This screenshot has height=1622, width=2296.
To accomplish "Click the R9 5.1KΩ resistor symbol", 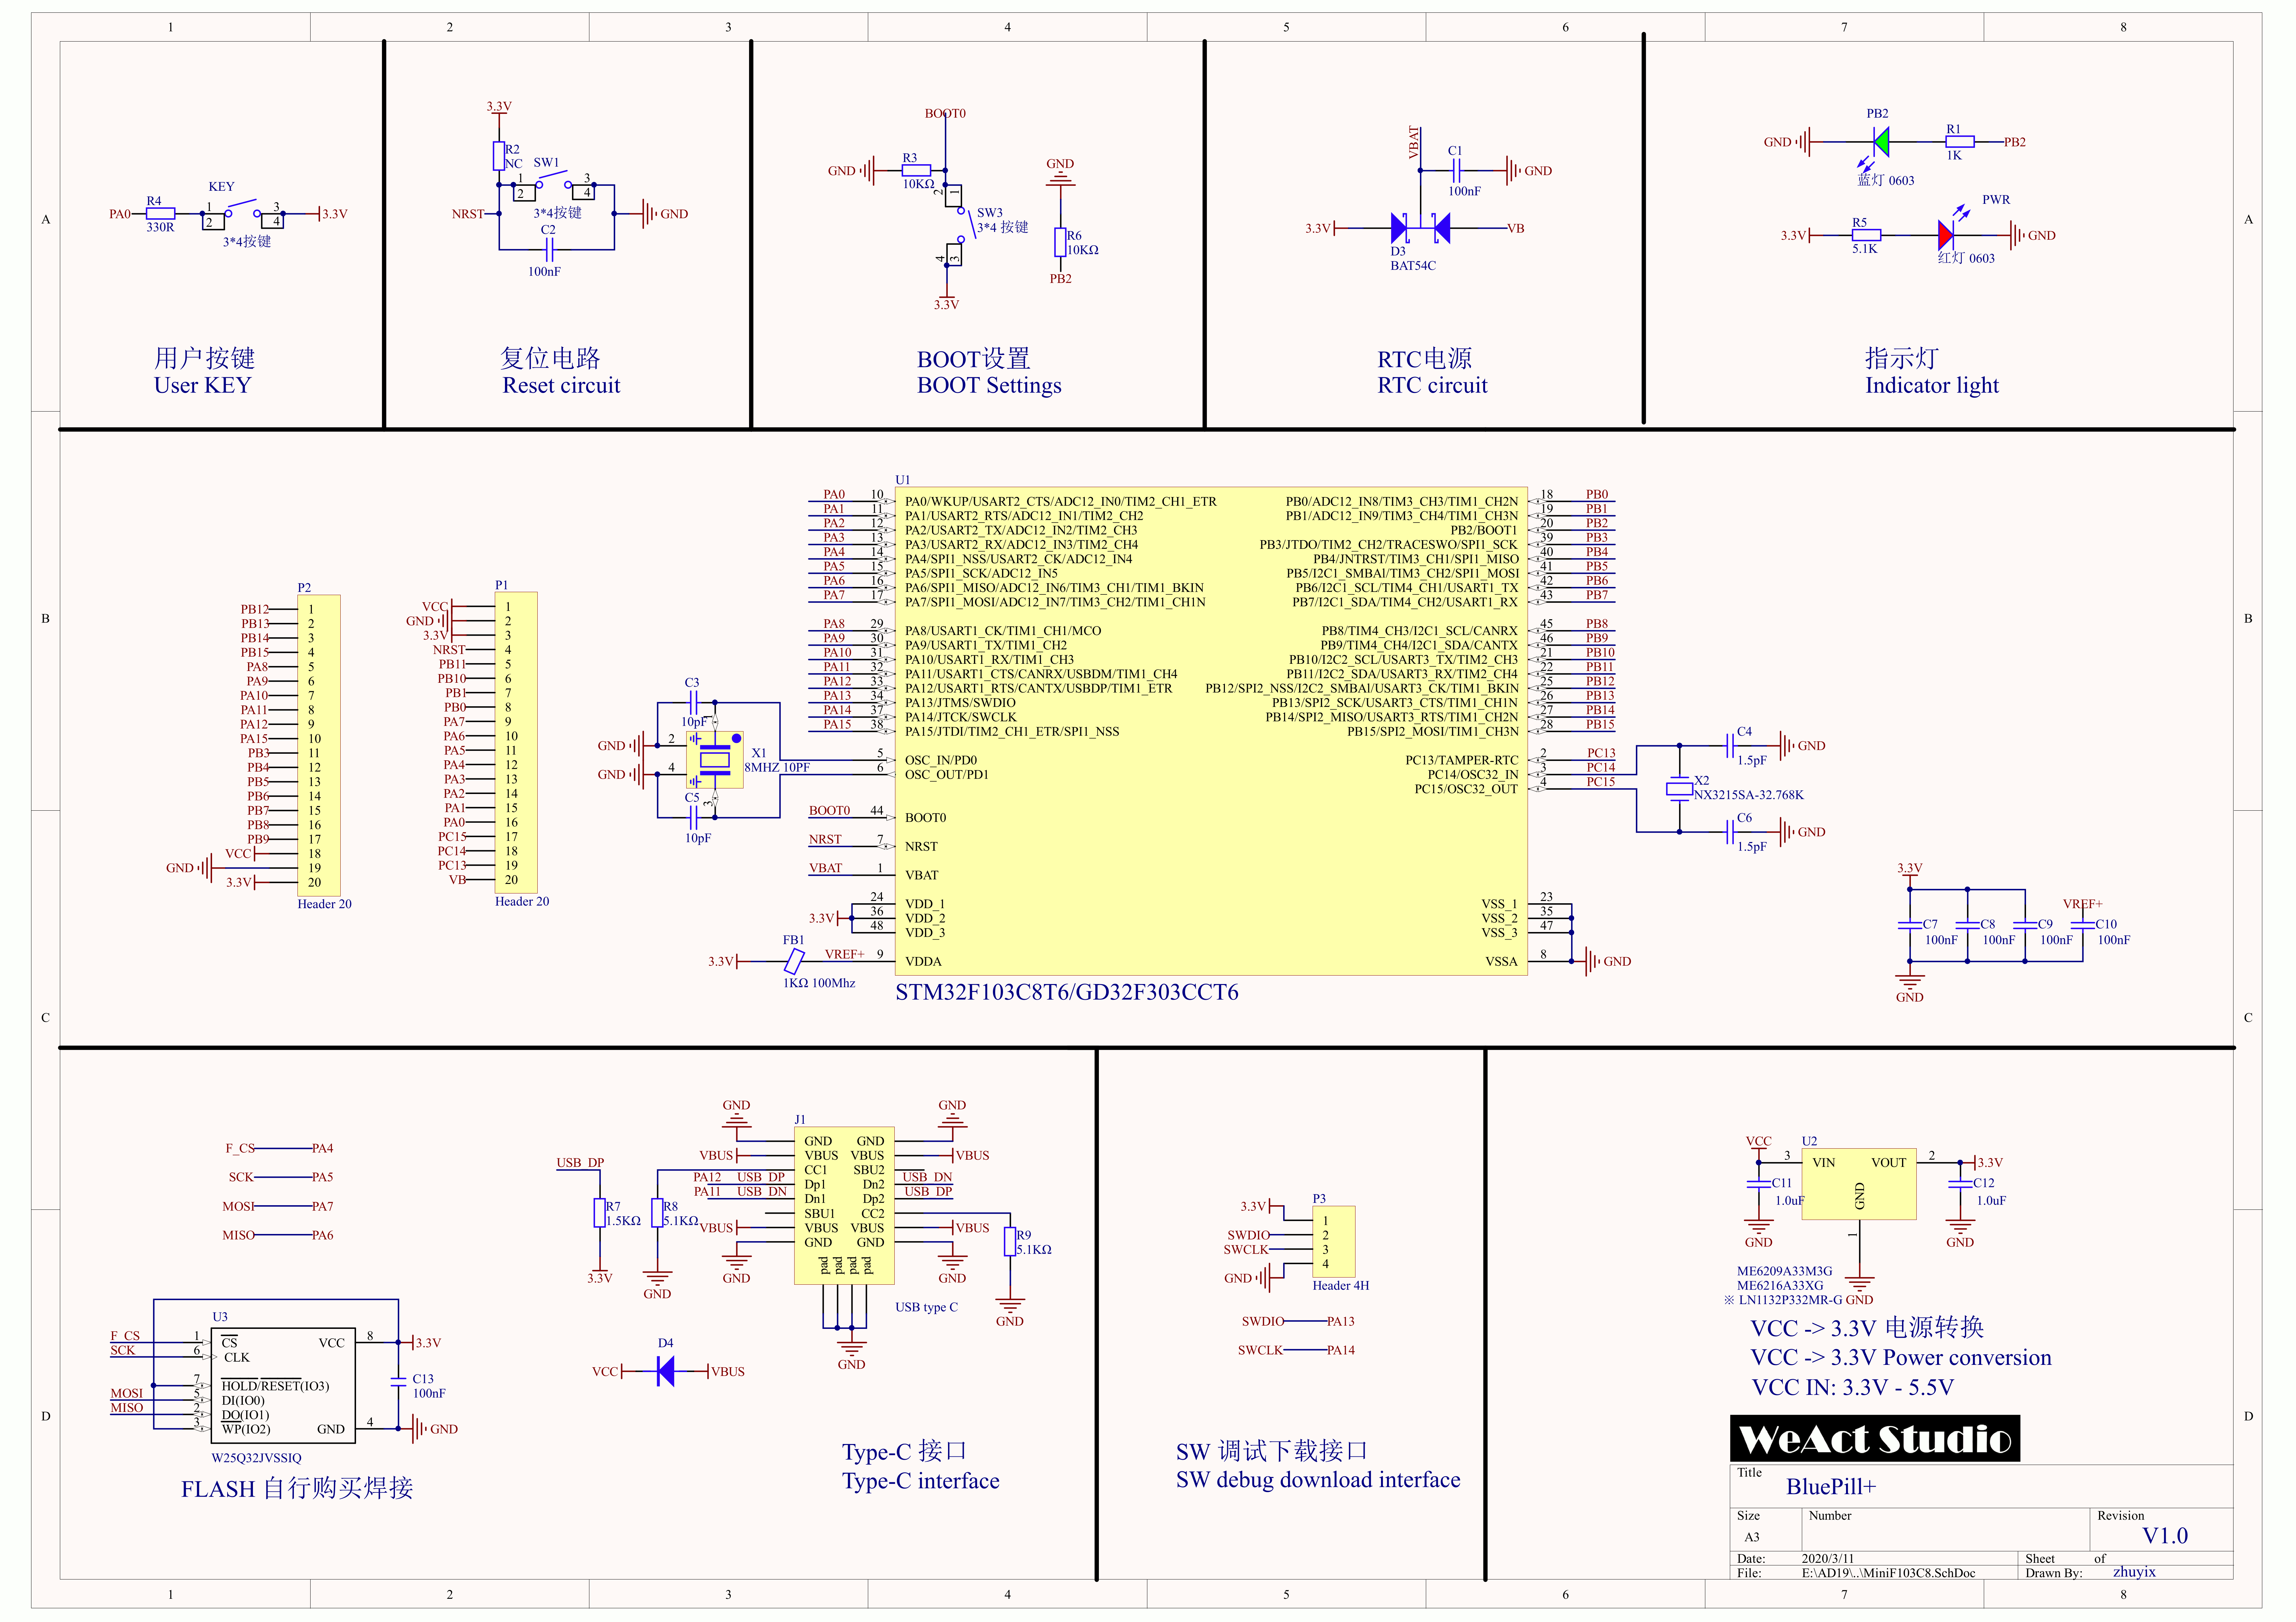I will click(1010, 1241).
